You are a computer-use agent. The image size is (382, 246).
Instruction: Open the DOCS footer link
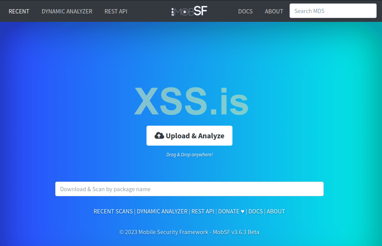click(255, 212)
